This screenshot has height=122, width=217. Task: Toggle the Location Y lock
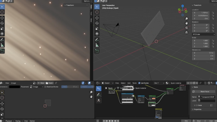point(213,16)
